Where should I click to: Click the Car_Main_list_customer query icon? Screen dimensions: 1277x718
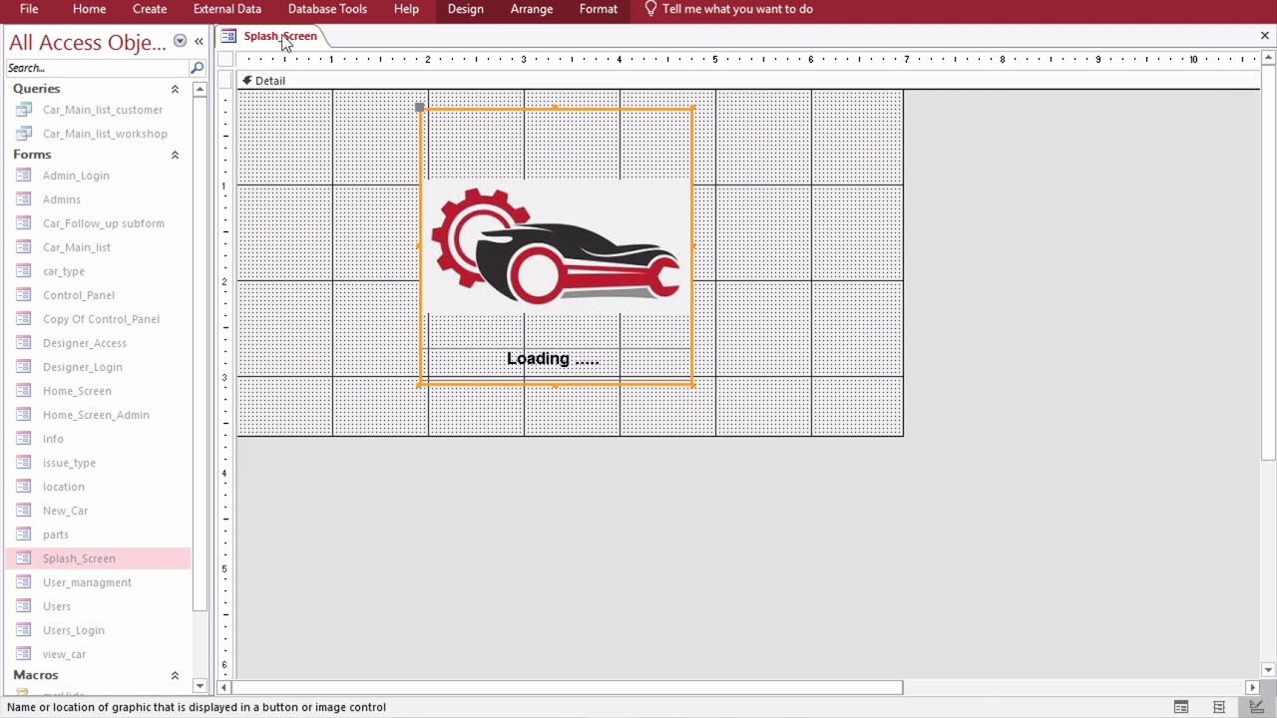coord(24,110)
